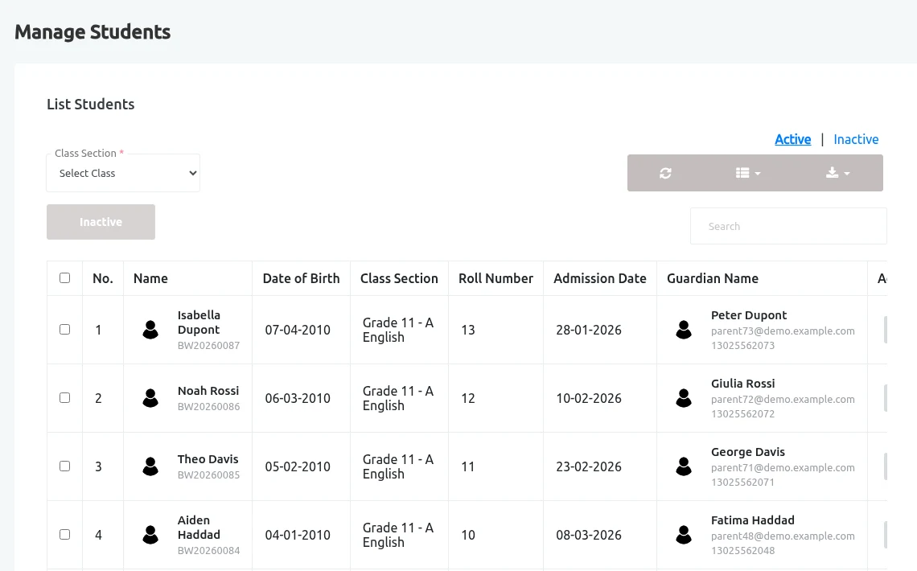Check the box for Noah Rossi's row
The image size is (917, 571).
point(65,398)
